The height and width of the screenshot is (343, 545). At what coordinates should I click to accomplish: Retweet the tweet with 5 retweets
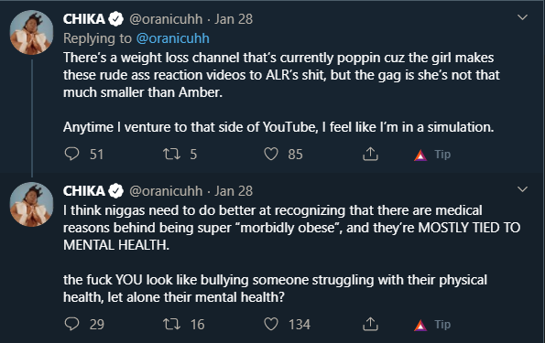171,154
